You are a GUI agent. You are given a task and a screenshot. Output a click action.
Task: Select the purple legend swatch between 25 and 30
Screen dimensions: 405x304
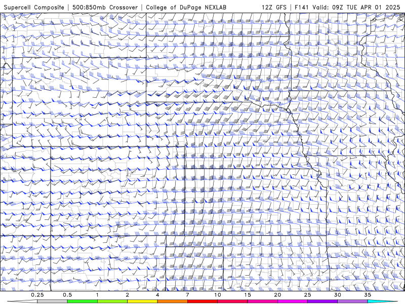[x=322, y=301]
